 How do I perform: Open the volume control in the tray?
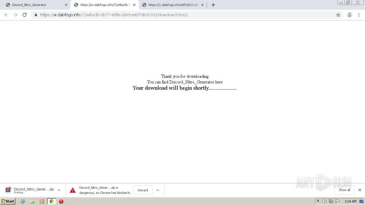(324, 201)
